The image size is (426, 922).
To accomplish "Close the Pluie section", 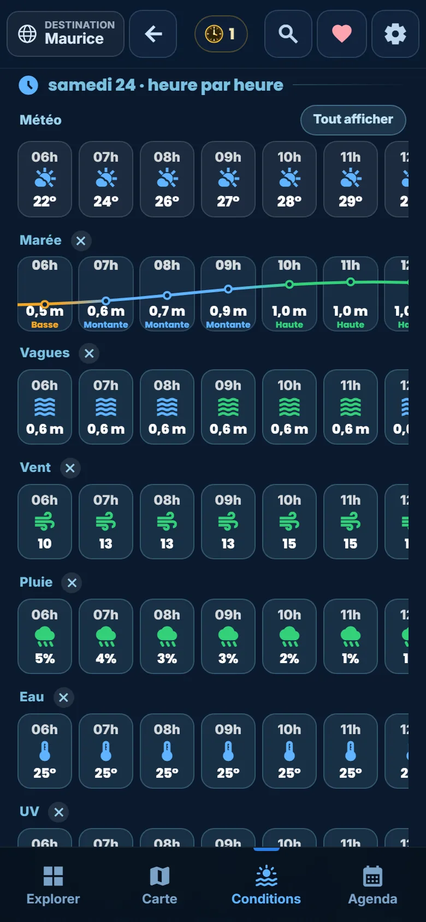I will tap(72, 583).
